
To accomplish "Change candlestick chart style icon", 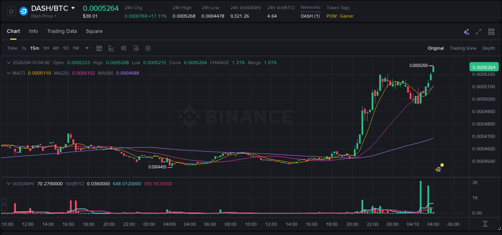I will click(x=124, y=48).
